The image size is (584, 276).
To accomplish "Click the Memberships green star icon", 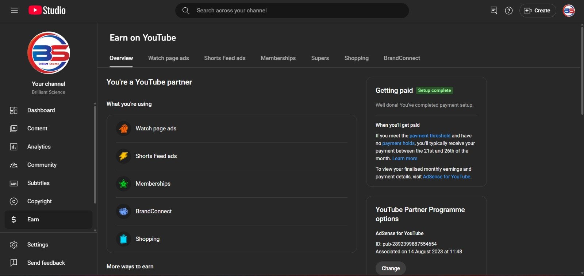I will pyautogui.click(x=124, y=184).
